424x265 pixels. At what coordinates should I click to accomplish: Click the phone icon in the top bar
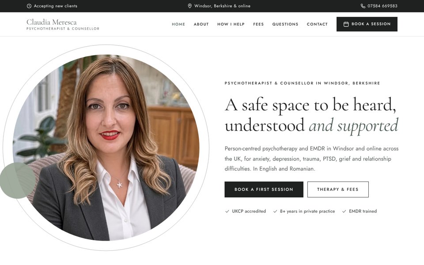click(x=363, y=6)
